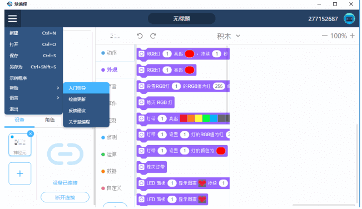This screenshot has width=362, height=209.
Task: Select the 神经元 device thumbnail
Action: click(20, 145)
